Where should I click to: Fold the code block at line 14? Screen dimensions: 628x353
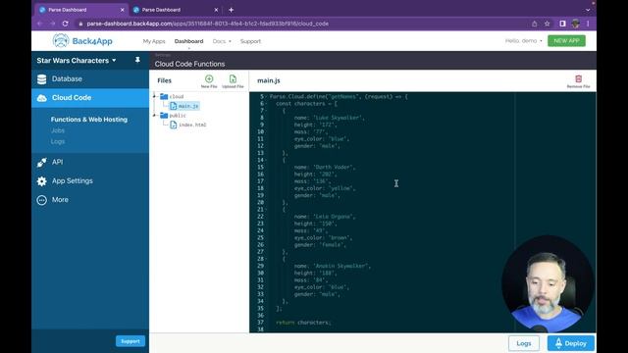266,160
